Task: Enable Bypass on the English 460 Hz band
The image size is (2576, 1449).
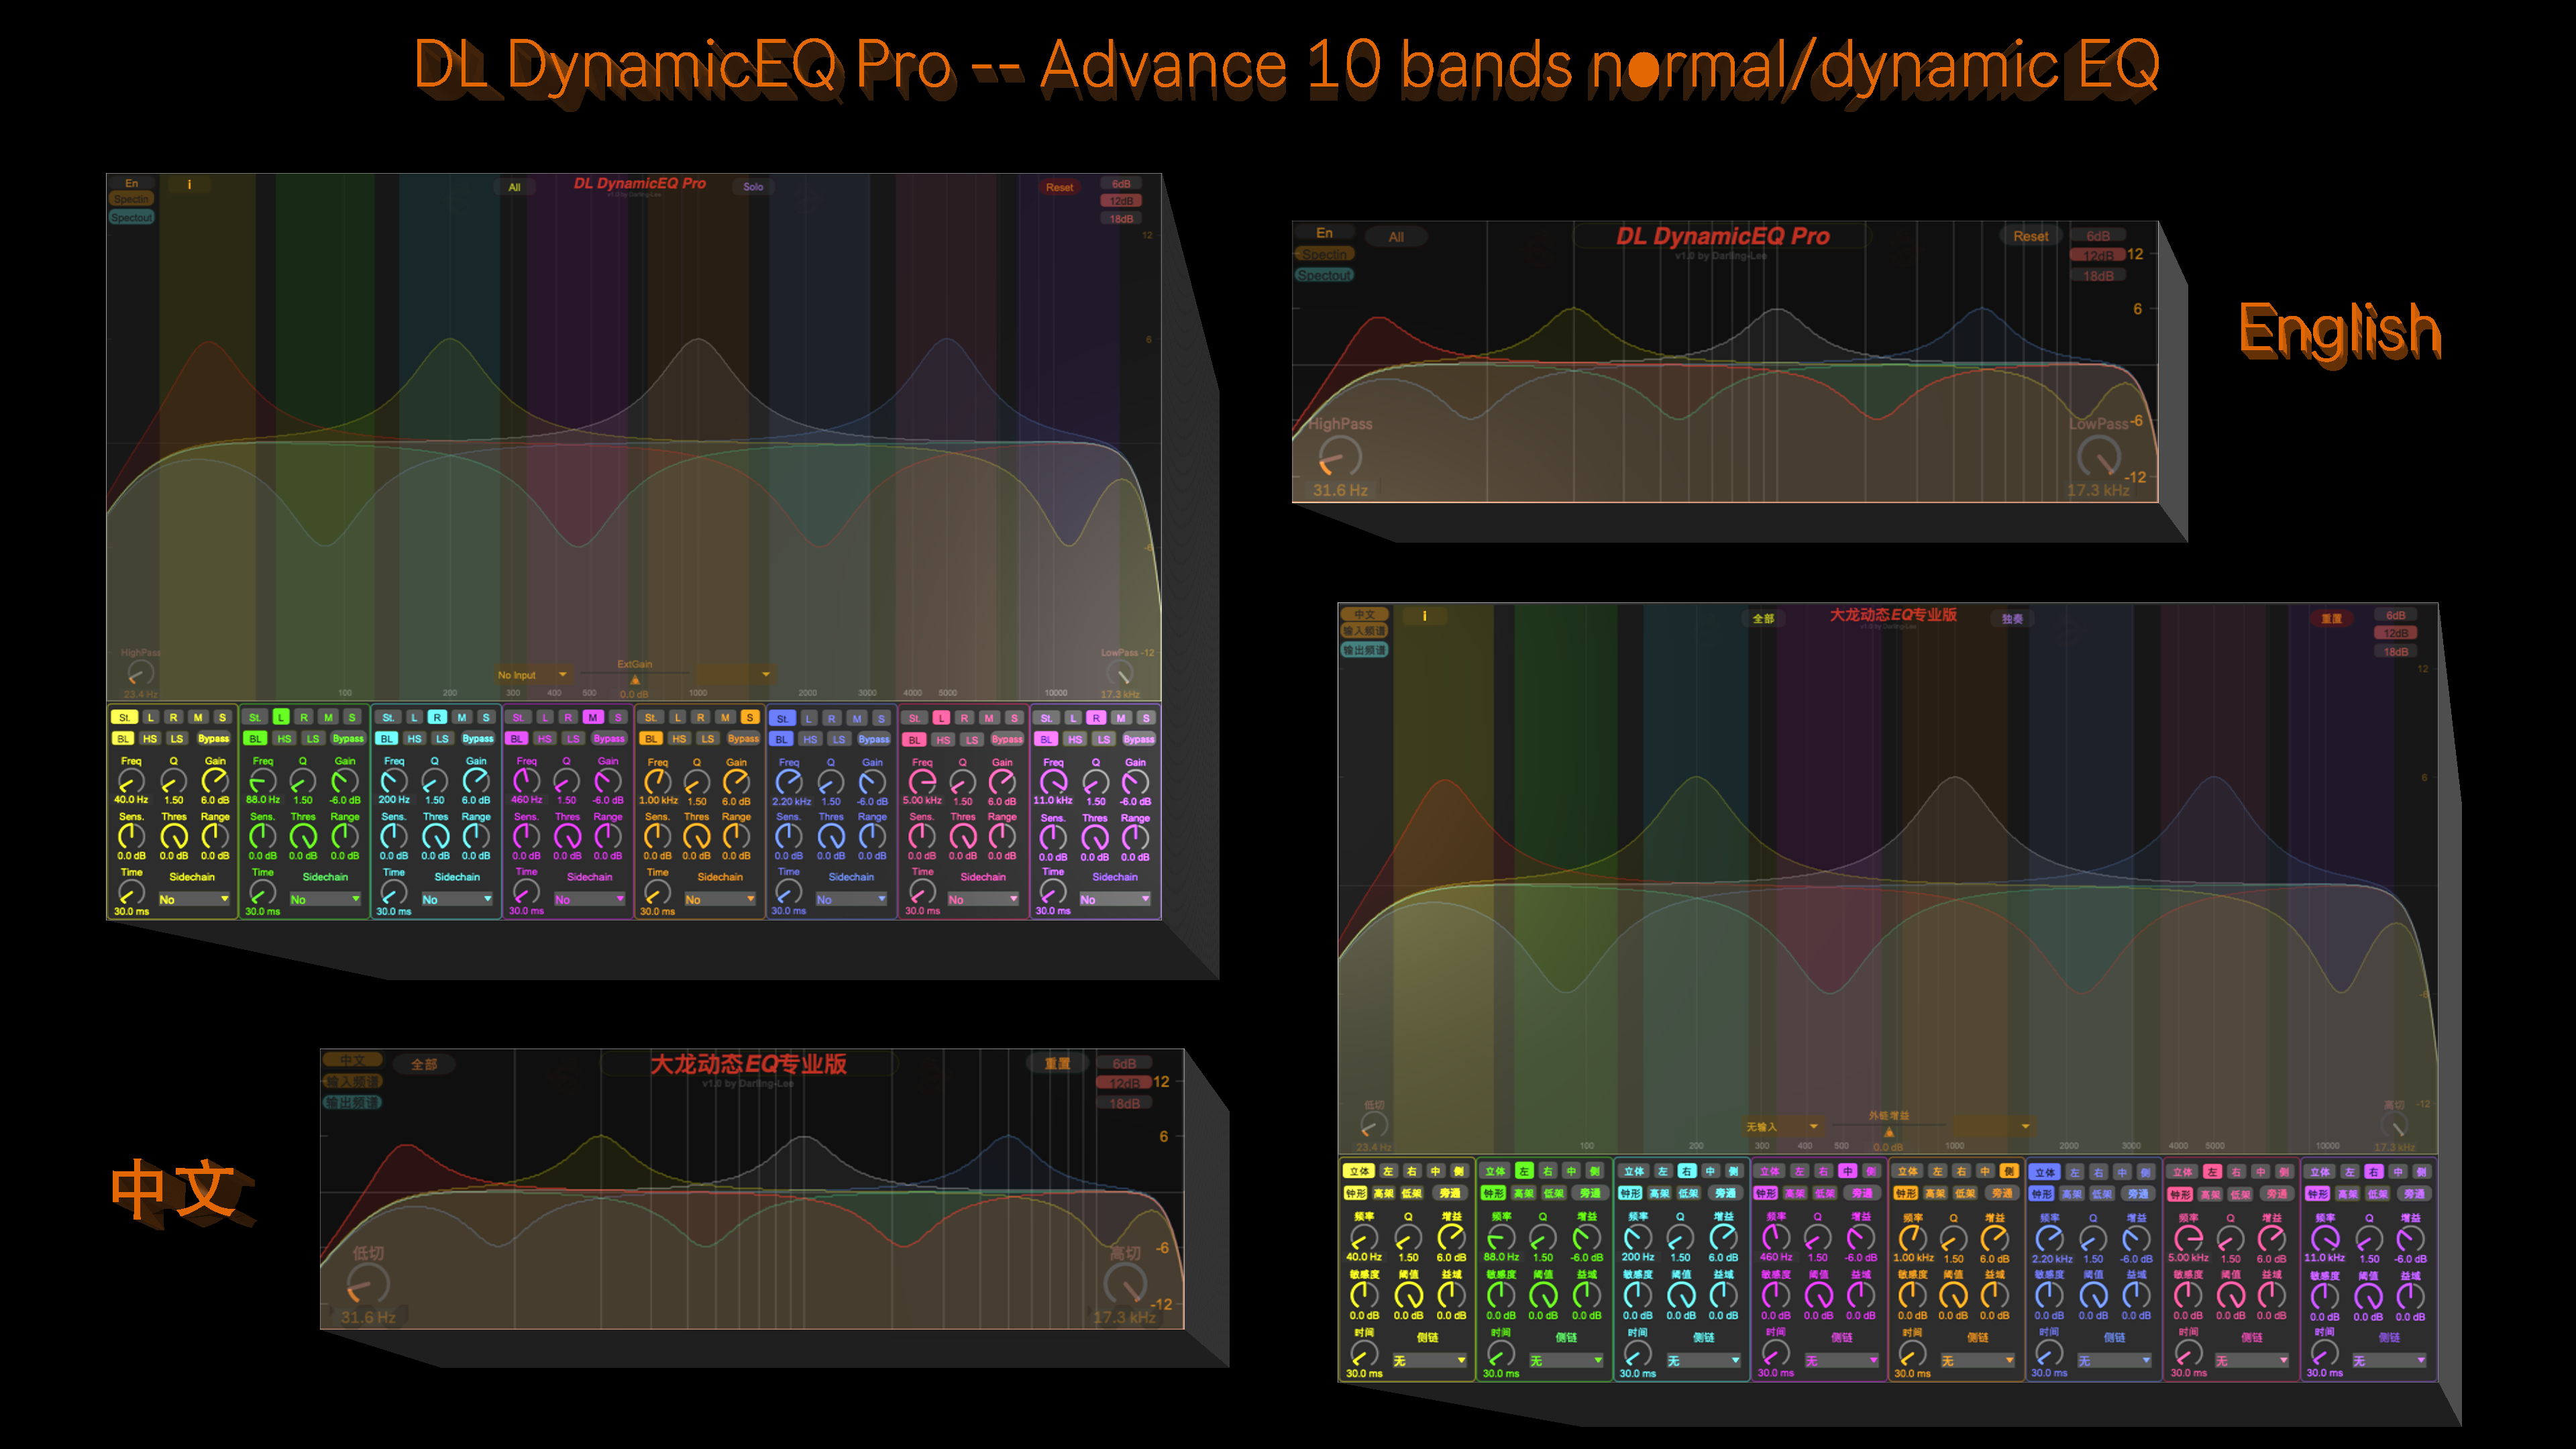Action: pyautogui.click(x=609, y=739)
